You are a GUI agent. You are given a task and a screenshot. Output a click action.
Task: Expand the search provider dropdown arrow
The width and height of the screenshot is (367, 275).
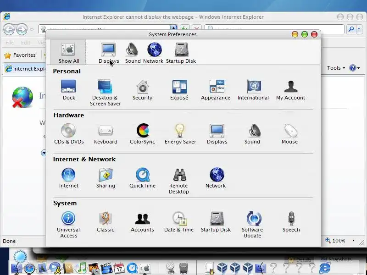click(359, 29)
